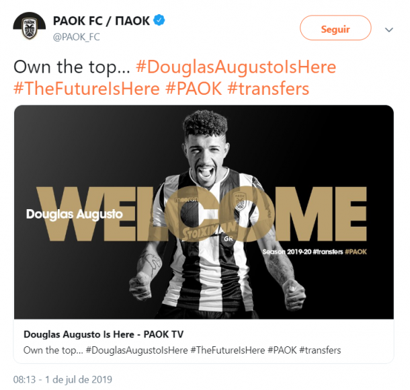Click the card description below the title
The width and height of the screenshot is (410, 390).
point(181,350)
